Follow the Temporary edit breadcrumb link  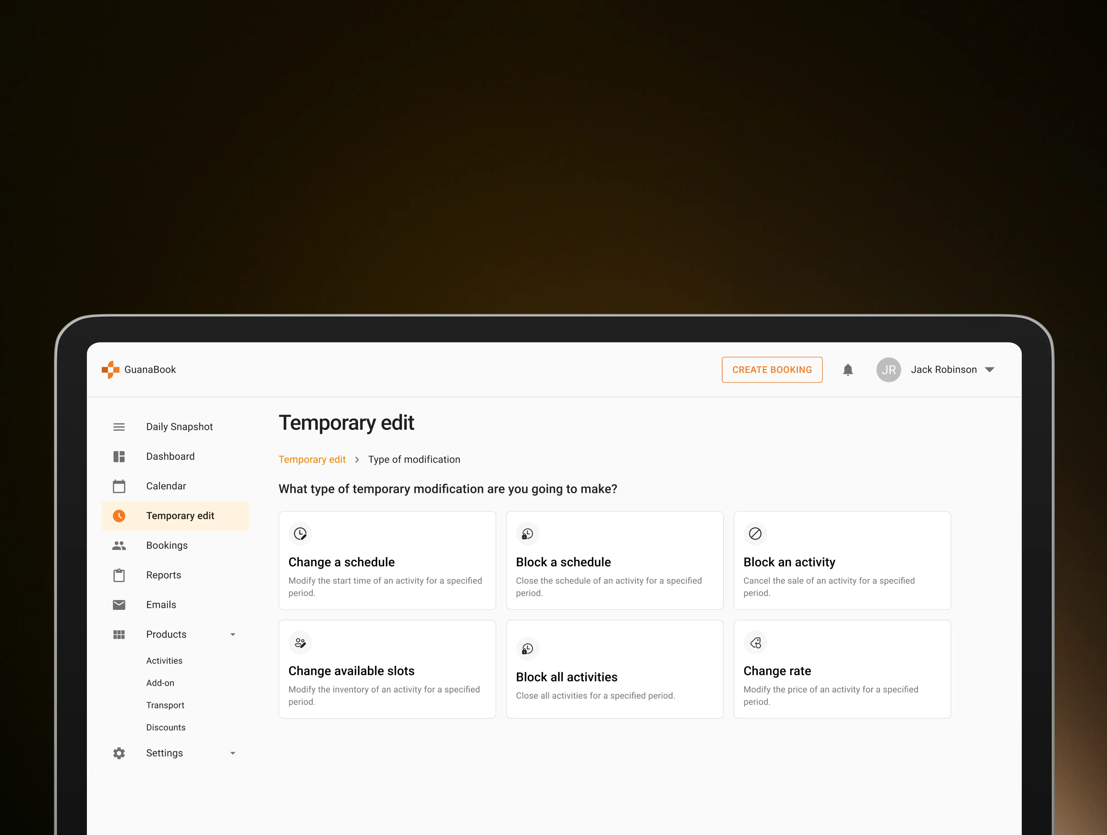pos(312,459)
